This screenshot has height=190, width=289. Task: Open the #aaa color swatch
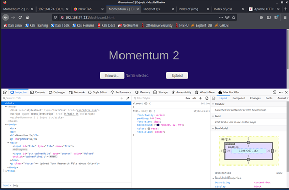149,129
